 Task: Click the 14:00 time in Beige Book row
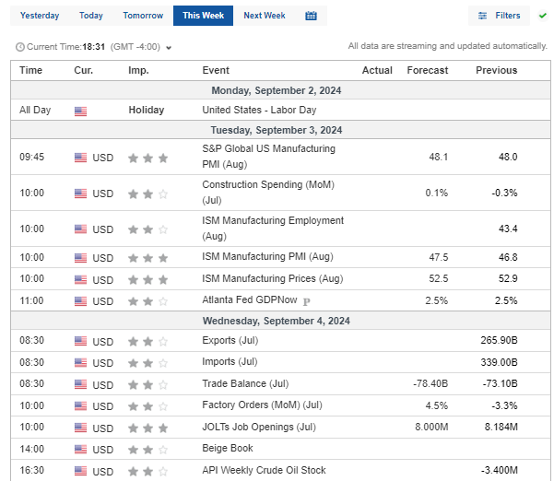click(x=31, y=449)
